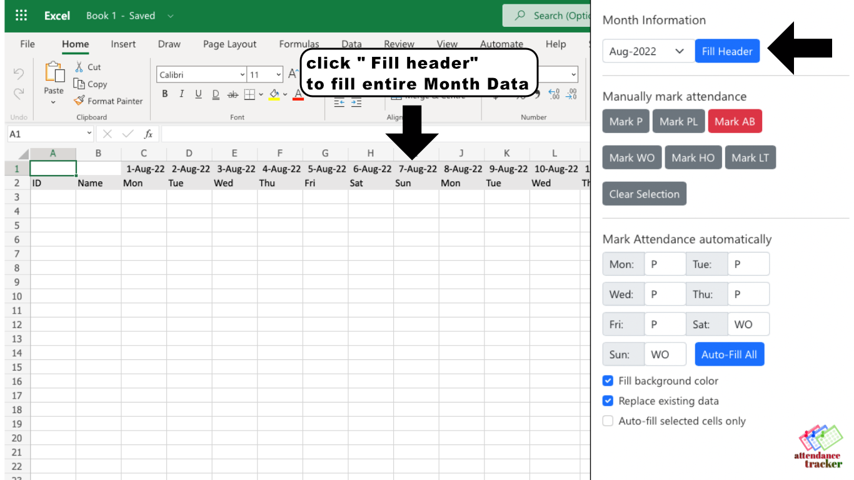Click the Undo icon

(x=18, y=72)
